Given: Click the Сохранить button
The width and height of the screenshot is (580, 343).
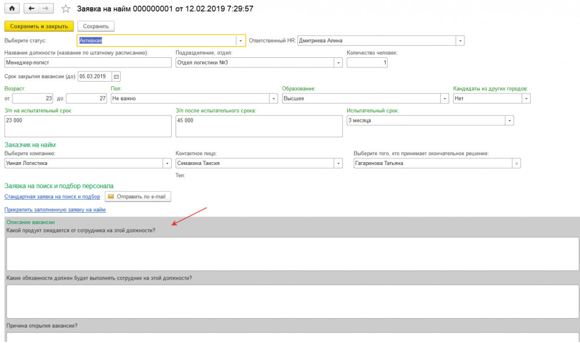Looking at the screenshot, I should point(96,26).
